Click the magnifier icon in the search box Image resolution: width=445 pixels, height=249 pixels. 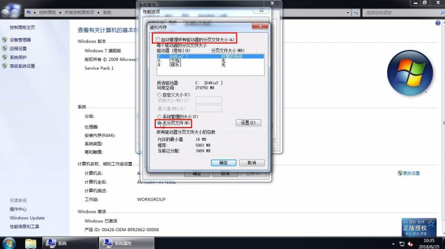pos(442,13)
